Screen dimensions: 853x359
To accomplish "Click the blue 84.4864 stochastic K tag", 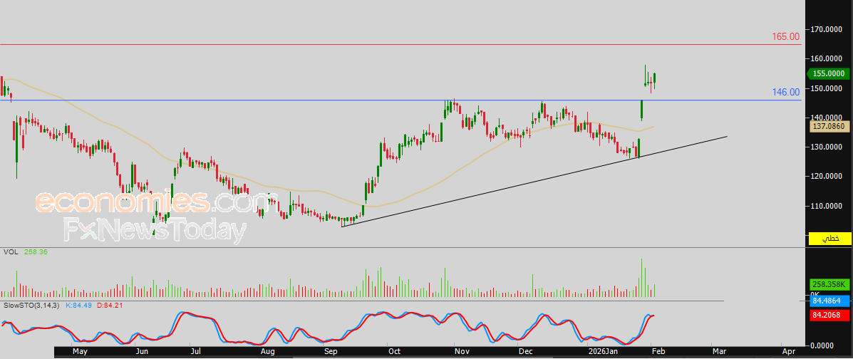I will 827,300.
